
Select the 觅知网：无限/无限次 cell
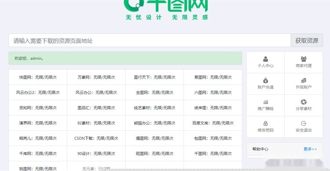point(38,108)
